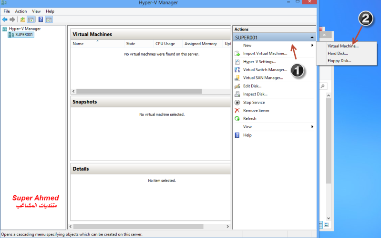Toggle the Show/Hide Action Pane toolbar icon
The height and width of the screenshot is (238, 381).
pyautogui.click(x=49, y=19)
